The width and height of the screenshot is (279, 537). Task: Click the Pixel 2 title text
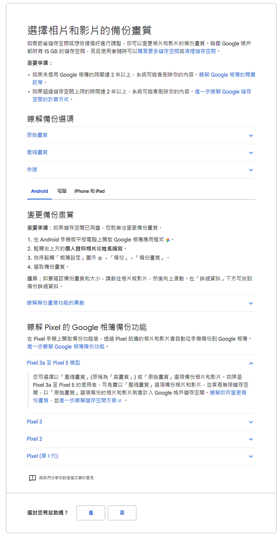click(x=34, y=439)
